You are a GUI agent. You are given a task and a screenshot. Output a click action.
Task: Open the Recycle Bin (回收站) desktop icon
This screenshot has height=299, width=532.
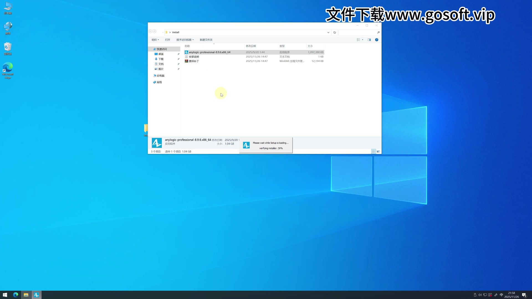coord(7,47)
